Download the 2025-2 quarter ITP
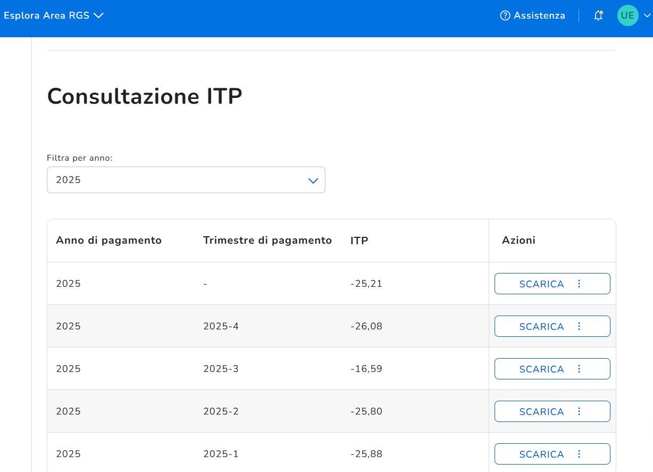653x472 pixels. [541, 411]
